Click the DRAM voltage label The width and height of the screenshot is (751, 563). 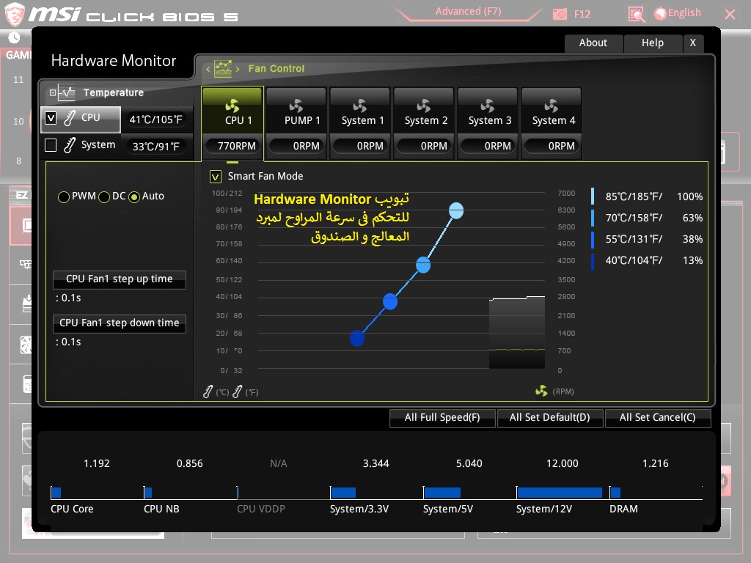(x=623, y=509)
